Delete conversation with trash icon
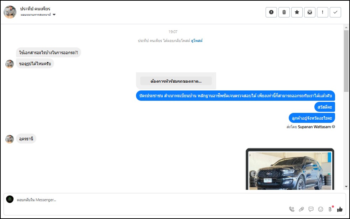The height and width of the screenshot is (219, 350). click(284, 12)
